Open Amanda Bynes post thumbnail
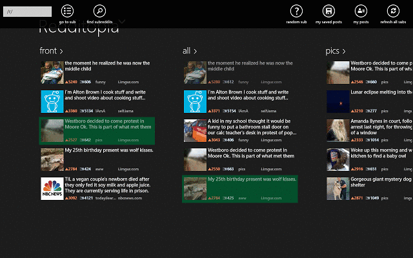 coord(338,130)
